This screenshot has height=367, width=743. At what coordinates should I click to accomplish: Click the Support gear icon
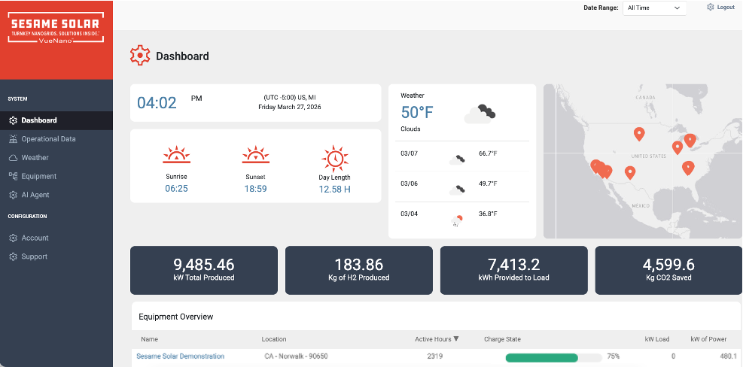[x=13, y=256]
